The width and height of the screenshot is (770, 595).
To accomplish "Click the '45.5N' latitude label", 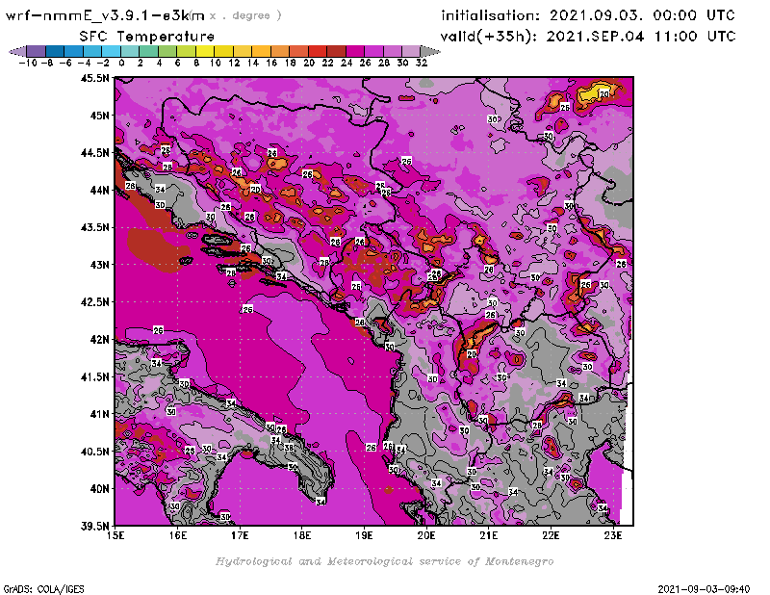I will pyautogui.click(x=94, y=78).
